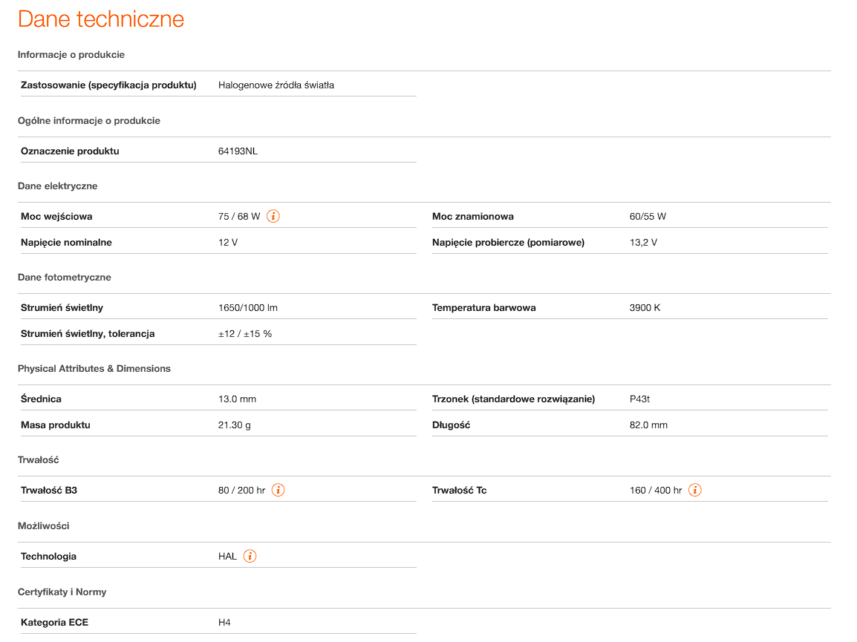The width and height of the screenshot is (857, 642).
Task: Click the "Napięcie probiercze (pomiarowe)" label
Action: click(508, 243)
